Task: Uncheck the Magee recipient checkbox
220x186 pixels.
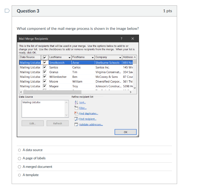Action: point(45,86)
